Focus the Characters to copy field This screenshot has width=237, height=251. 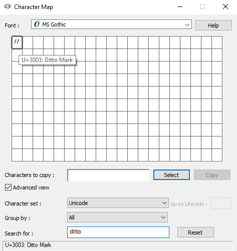point(108,175)
